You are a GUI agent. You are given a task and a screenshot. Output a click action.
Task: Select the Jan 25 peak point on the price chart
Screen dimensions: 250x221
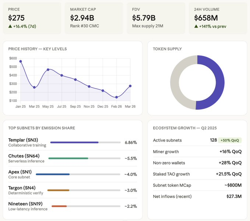pyautogui.click(x=21, y=61)
